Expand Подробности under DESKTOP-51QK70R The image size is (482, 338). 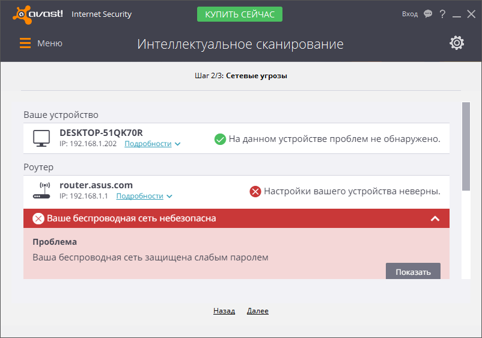152,144
